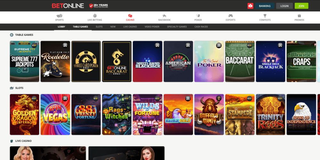Image resolution: width=320 pixels, height=160 pixels.
Task: Open Three Card Poker game
Action: [86, 61]
